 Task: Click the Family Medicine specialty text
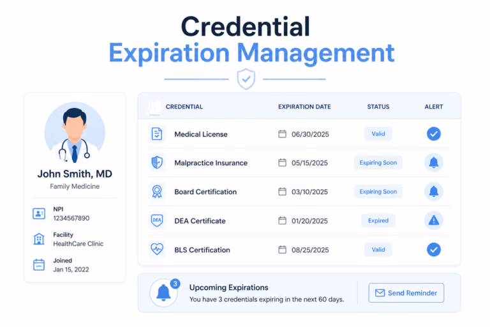[x=75, y=186]
